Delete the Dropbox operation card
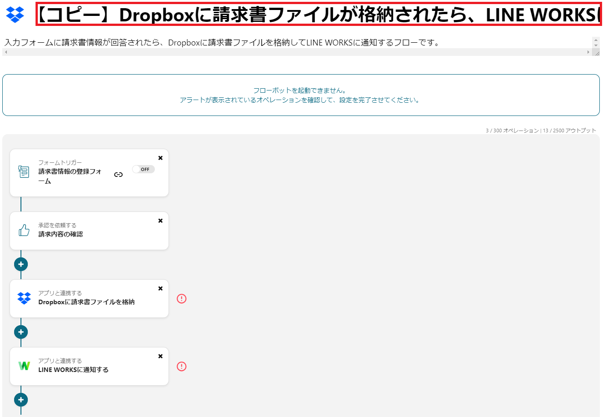The image size is (603, 417). pyautogui.click(x=160, y=288)
